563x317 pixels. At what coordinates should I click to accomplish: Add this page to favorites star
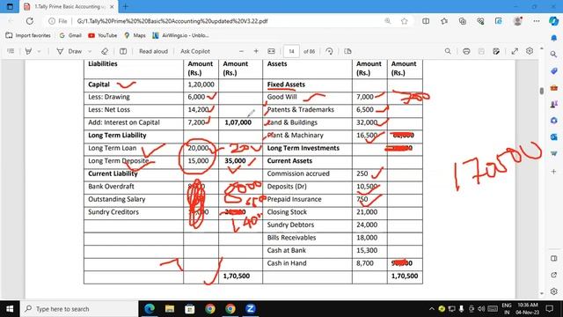[405, 21]
